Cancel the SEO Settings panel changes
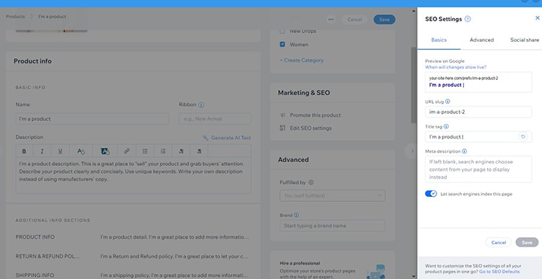Screen dimensions: 542x279 [x=499, y=242]
